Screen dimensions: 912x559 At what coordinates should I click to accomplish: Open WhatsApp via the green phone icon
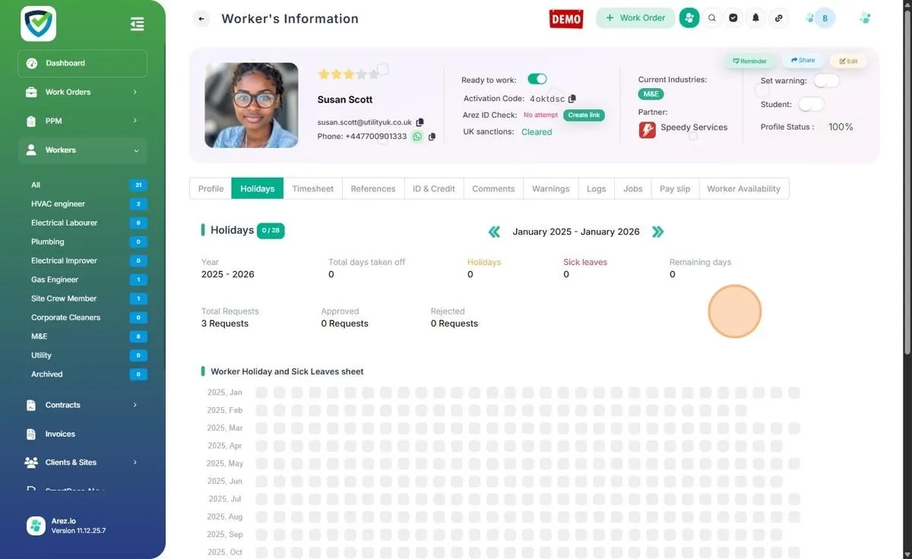(x=417, y=137)
